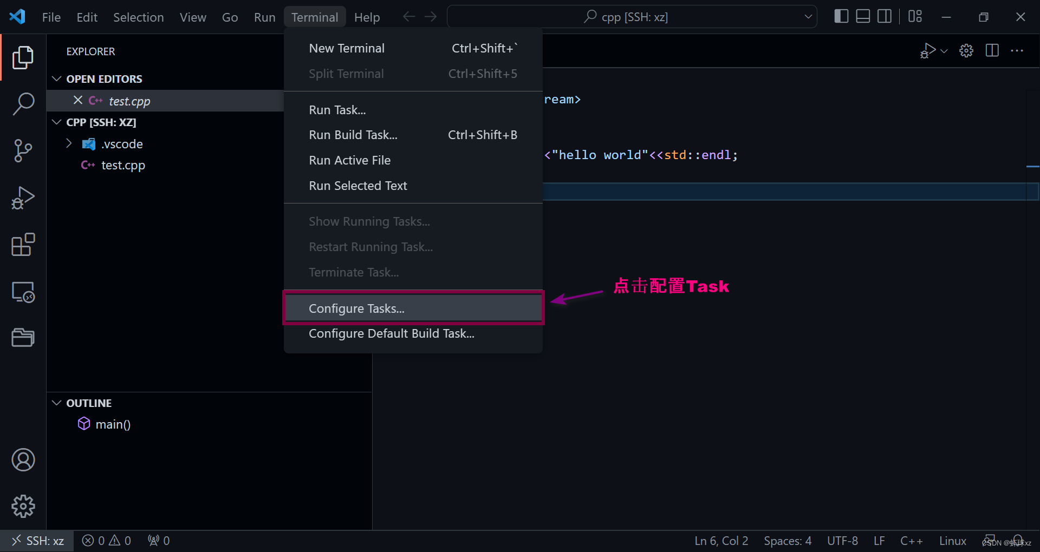Viewport: 1040px width, 552px height.
Task: Click the SSH: xz remote indicator
Action: pyautogui.click(x=37, y=541)
